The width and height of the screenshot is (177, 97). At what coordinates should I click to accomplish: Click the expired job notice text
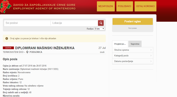[x=33, y=39]
